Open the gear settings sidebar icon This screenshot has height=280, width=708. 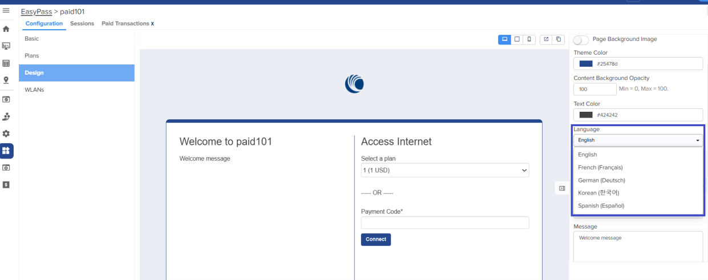6,133
